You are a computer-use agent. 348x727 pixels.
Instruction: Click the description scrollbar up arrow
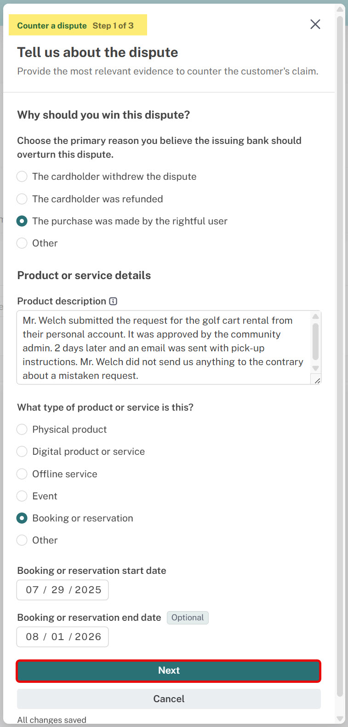tap(315, 316)
